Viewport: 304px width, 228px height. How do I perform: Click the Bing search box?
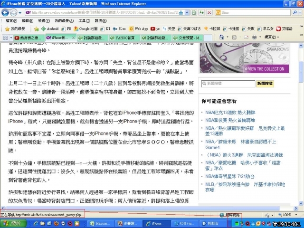coord(253,13)
